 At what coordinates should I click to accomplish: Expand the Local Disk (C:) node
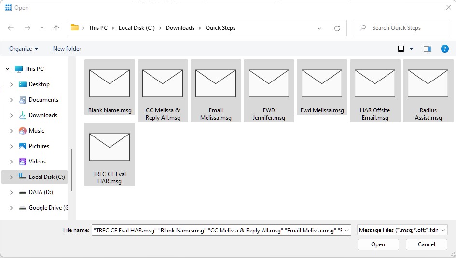point(12,177)
